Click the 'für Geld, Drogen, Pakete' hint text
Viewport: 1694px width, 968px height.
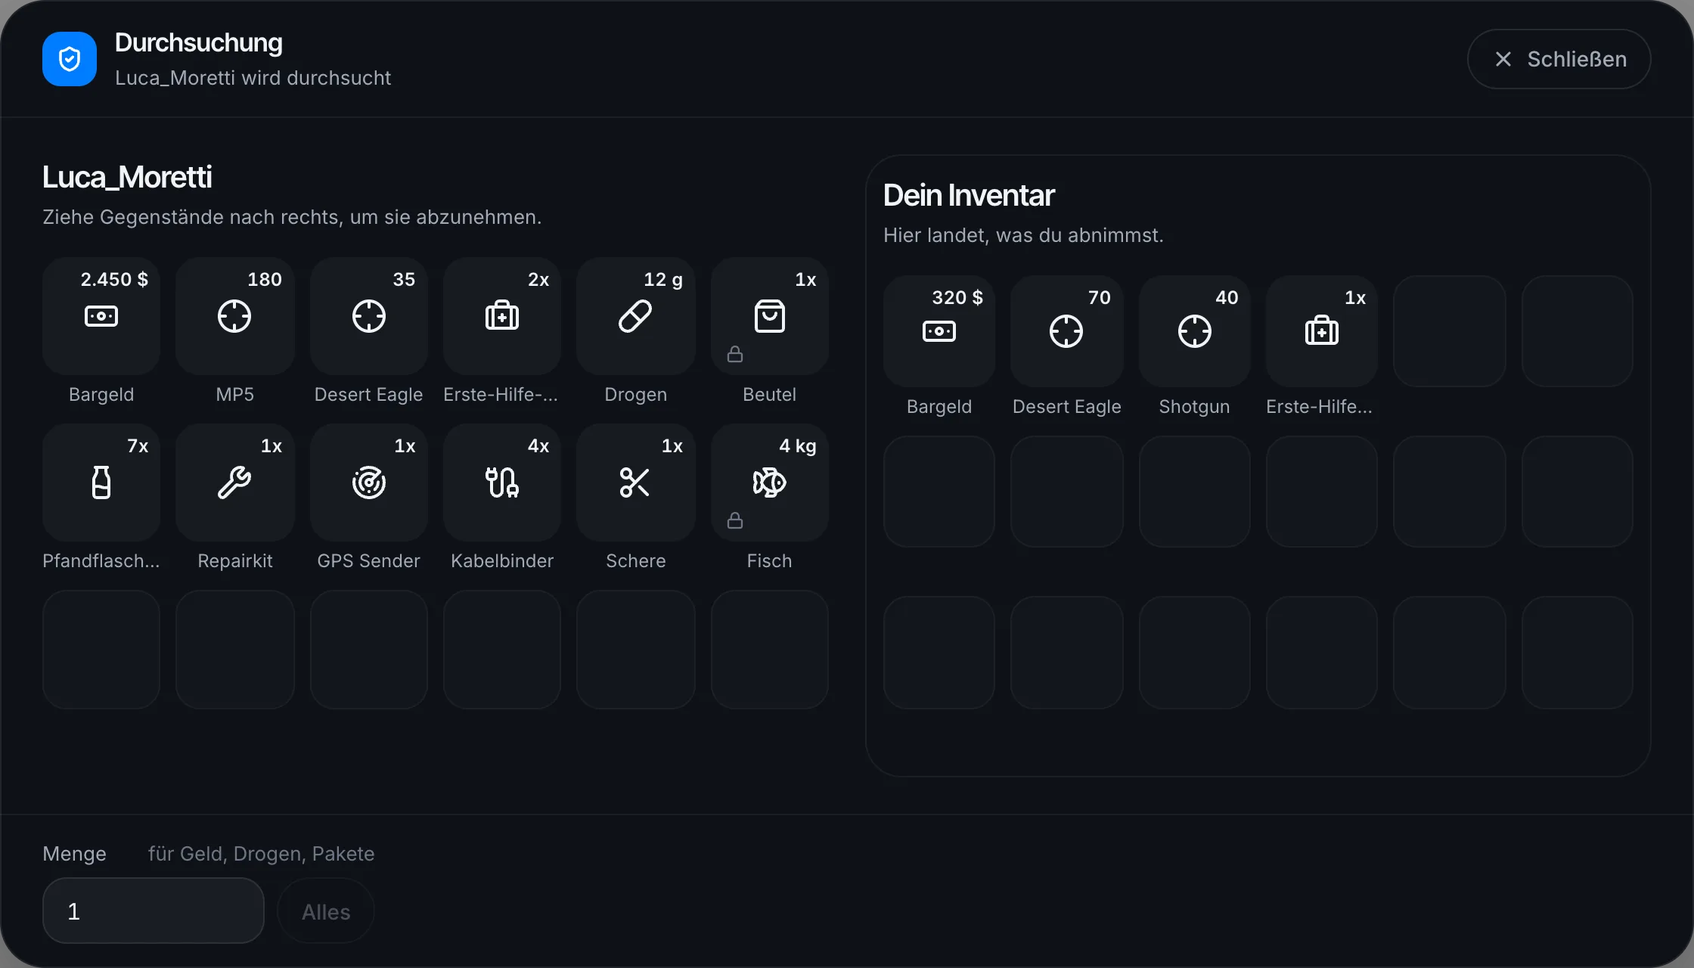coord(262,854)
